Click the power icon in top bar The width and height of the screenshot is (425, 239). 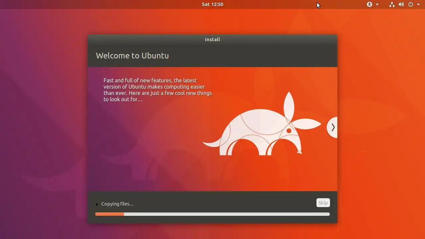(411, 4)
